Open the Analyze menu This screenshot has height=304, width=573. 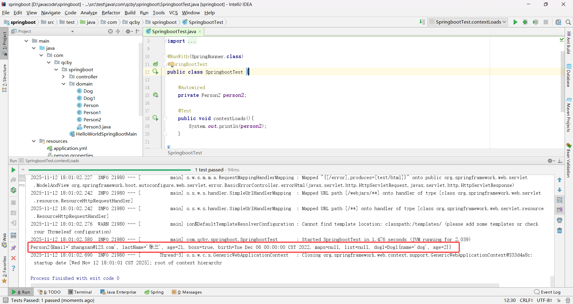(x=89, y=13)
